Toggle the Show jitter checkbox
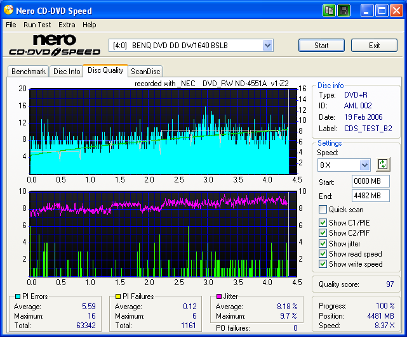The height and width of the screenshot is (337, 407). pos(323,243)
